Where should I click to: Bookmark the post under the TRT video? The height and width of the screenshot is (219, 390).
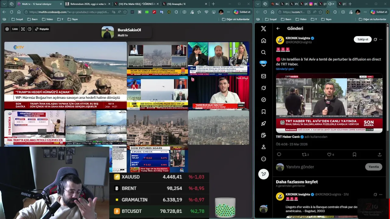point(354,155)
